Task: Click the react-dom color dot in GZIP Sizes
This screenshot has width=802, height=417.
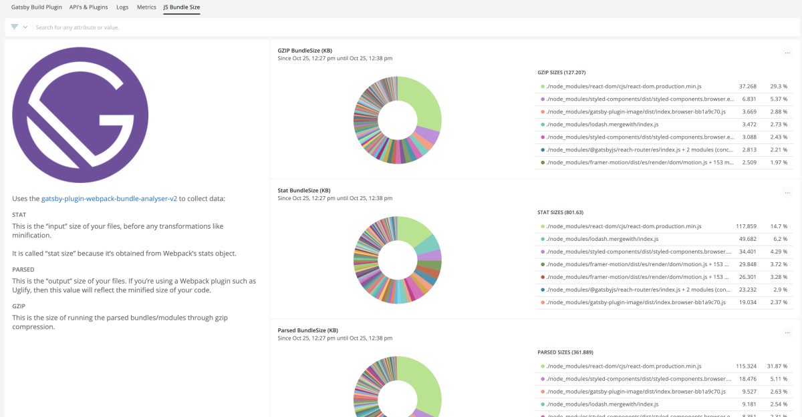Action: [543, 87]
